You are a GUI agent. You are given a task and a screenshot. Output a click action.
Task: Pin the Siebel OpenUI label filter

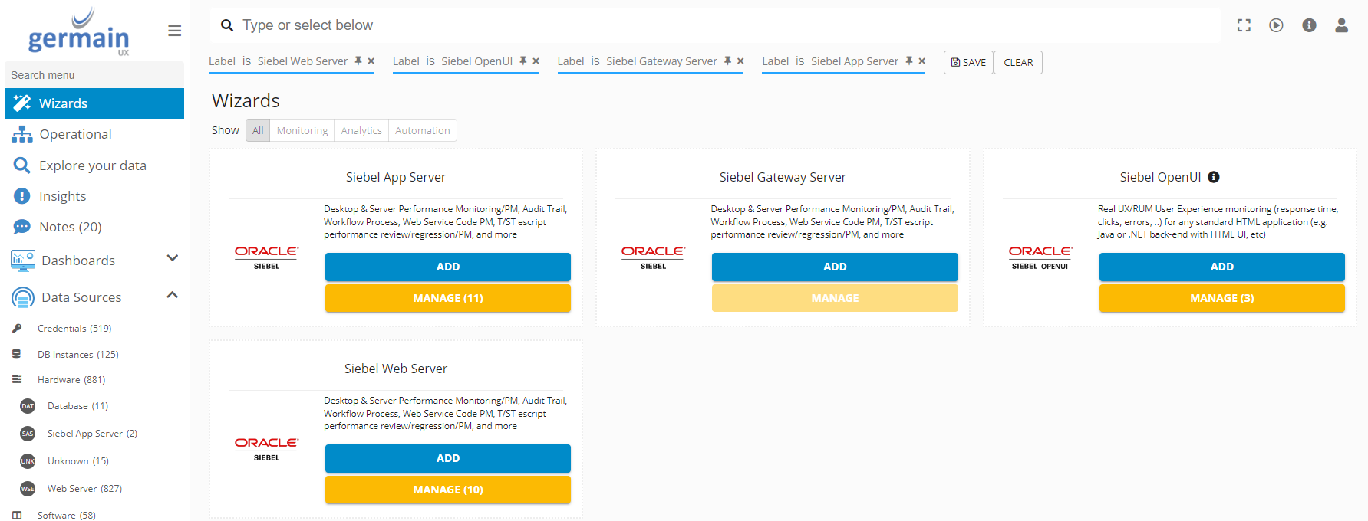523,61
